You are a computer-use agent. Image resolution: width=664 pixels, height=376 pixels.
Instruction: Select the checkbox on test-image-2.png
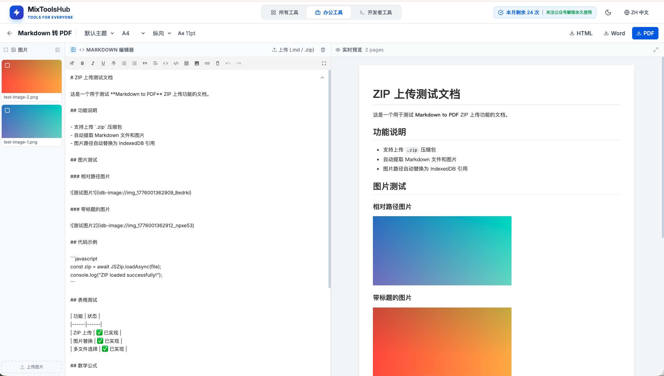pos(8,66)
